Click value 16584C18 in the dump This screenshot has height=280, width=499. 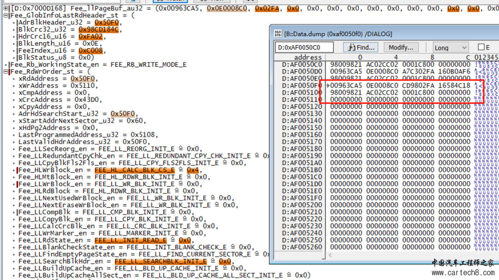point(454,86)
